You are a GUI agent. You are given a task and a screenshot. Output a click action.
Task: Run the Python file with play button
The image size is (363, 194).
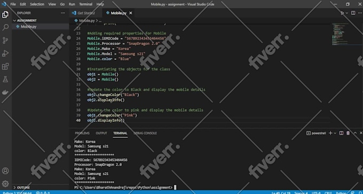342,13
